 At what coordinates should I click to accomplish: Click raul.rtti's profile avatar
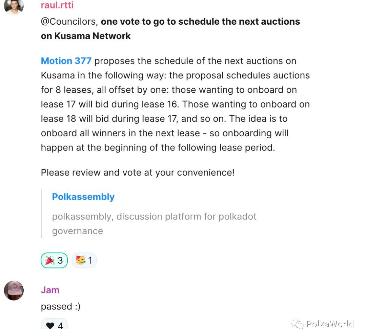click(14, 6)
